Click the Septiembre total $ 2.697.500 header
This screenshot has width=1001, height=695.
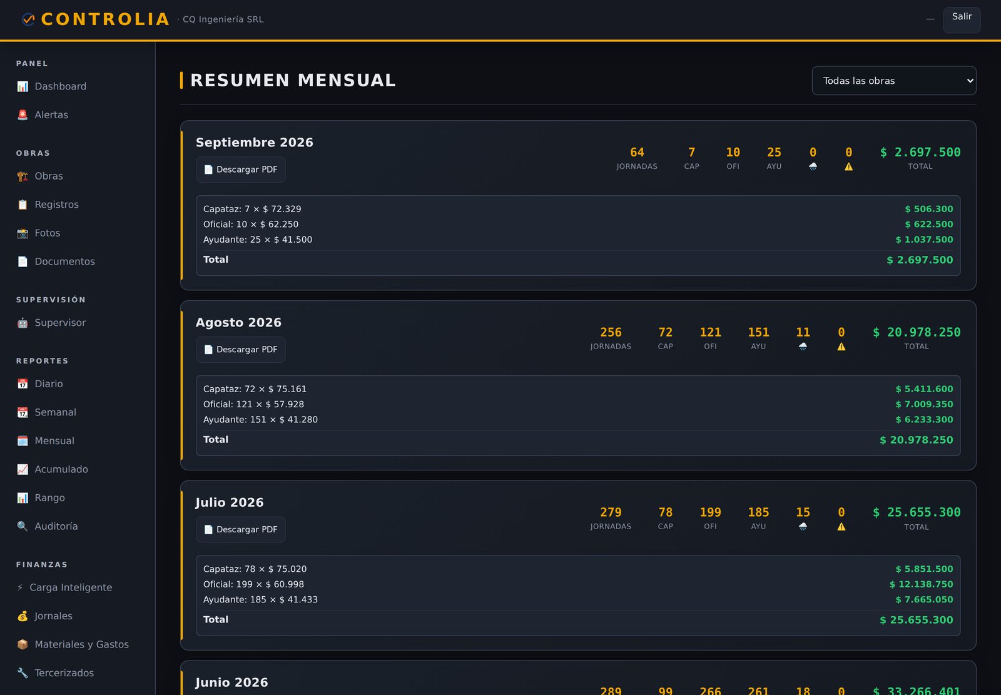920,153
